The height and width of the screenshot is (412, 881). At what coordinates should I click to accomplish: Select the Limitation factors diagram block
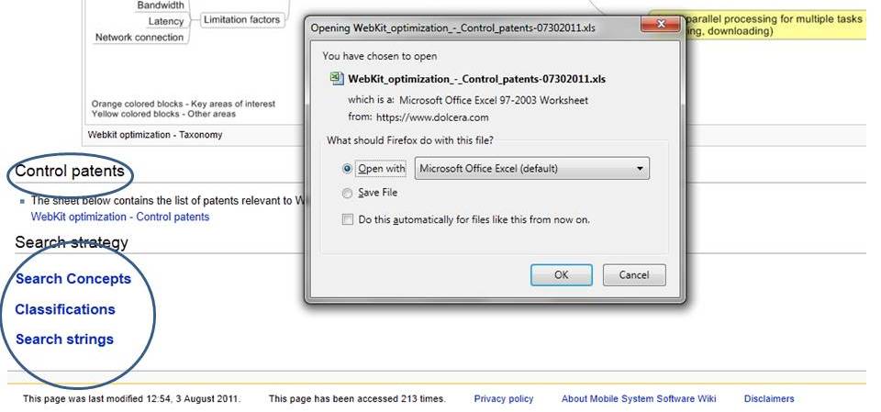click(241, 20)
